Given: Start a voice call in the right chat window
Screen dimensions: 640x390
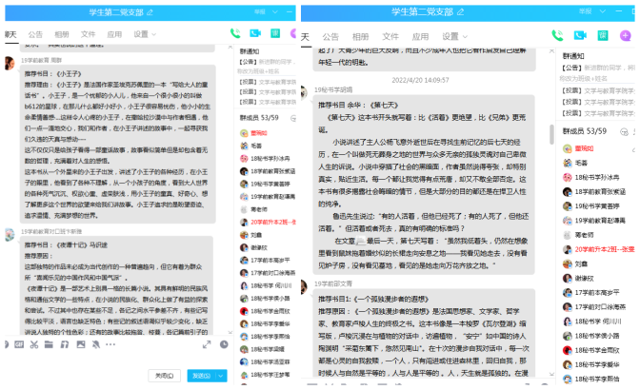Looking at the screenshot, I should 558,34.
